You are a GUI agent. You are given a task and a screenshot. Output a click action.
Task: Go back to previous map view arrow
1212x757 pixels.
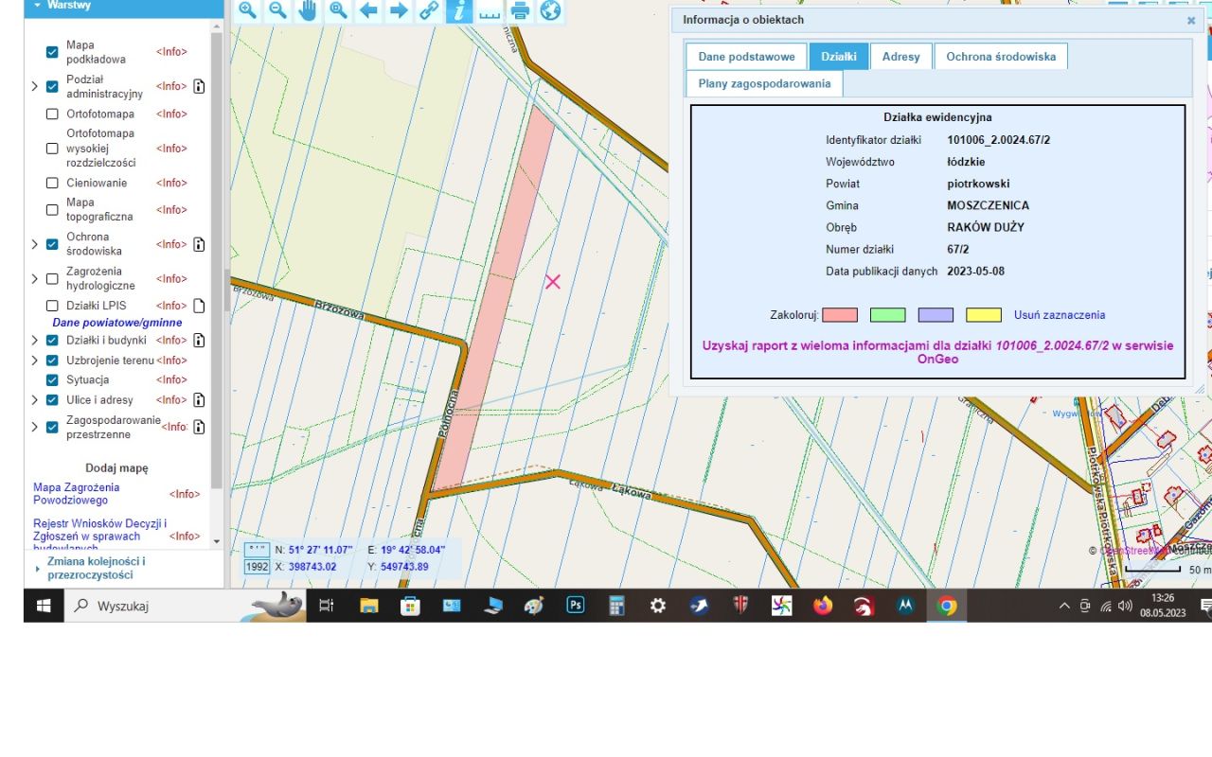(368, 10)
